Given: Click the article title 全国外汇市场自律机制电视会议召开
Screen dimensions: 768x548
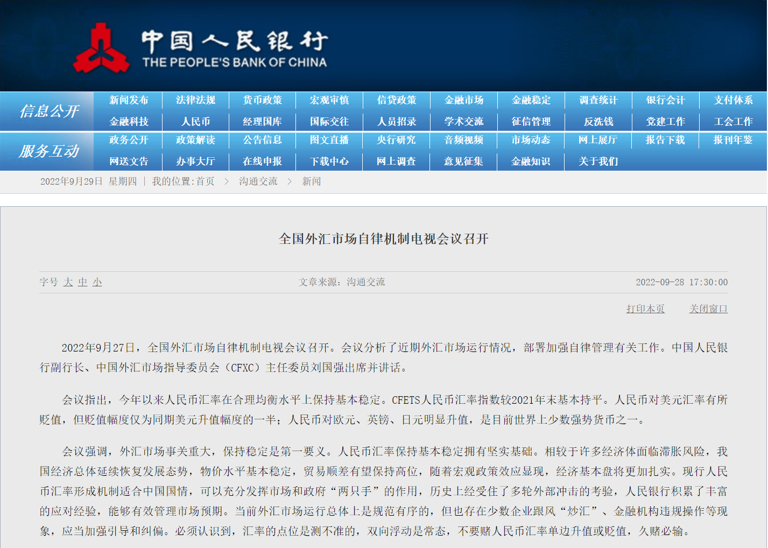Looking at the screenshot, I should (x=384, y=239).
